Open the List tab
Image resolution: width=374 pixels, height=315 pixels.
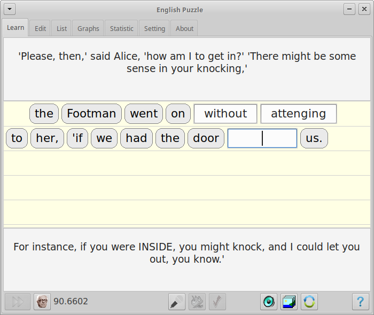click(61, 29)
